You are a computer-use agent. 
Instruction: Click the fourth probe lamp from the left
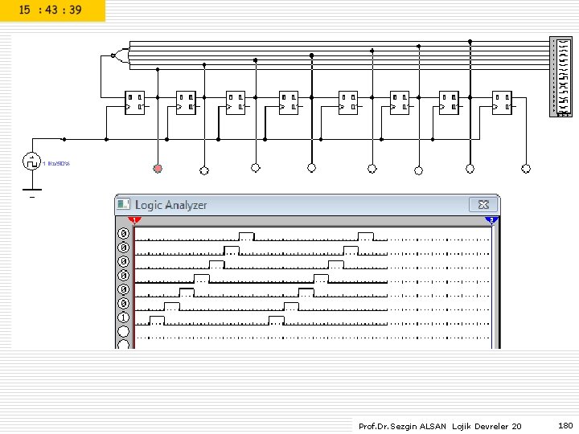pos(312,168)
